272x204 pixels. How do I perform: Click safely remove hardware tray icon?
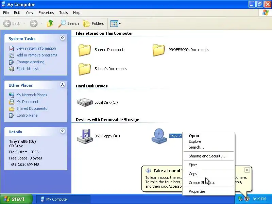point(240,199)
